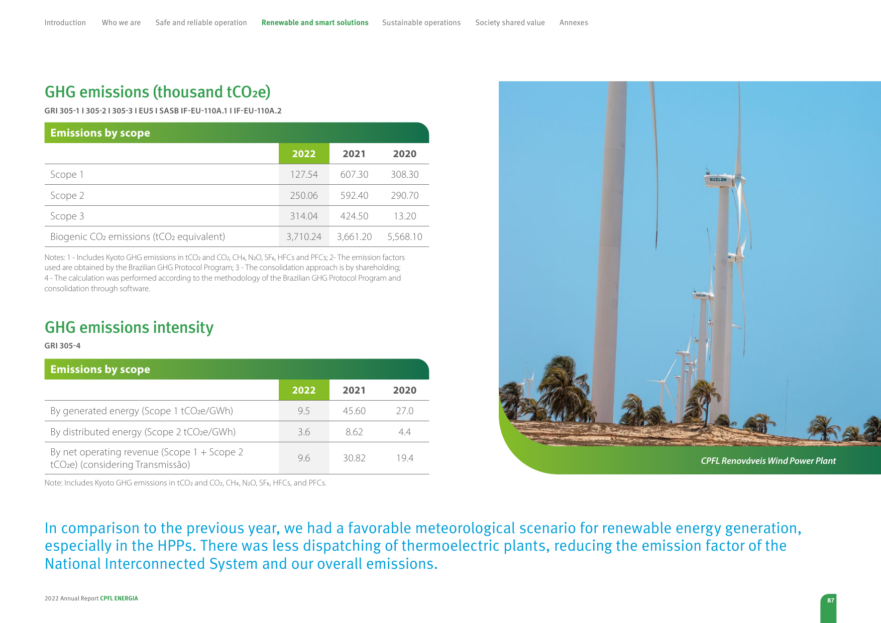Viewport: 881px width, 623px height.
Task: Go to Who we are section
Action: point(121,23)
